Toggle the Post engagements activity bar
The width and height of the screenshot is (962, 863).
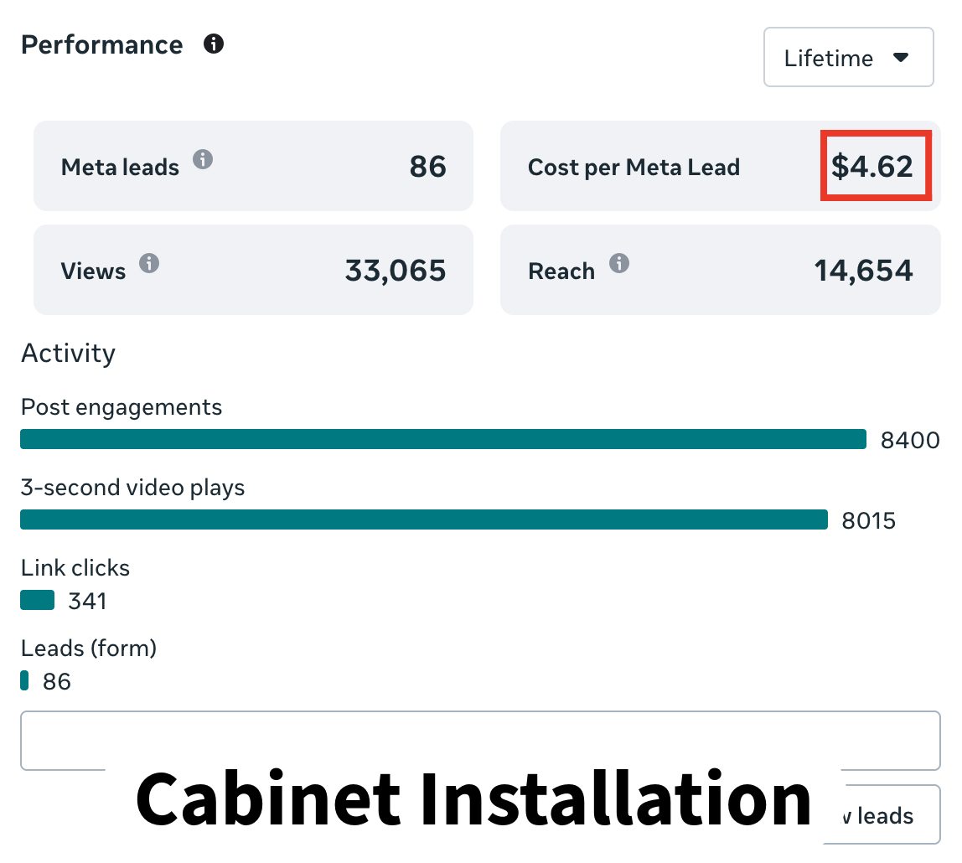pyautogui.click(x=442, y=439)
